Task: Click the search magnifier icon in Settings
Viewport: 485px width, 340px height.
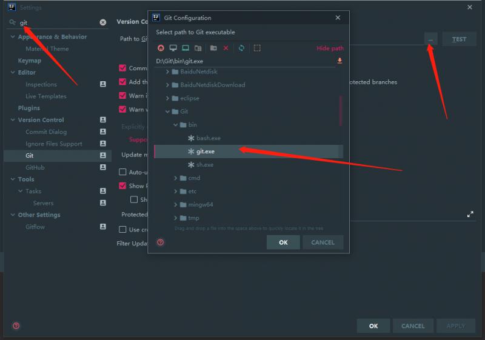Action: click(12, 22)
